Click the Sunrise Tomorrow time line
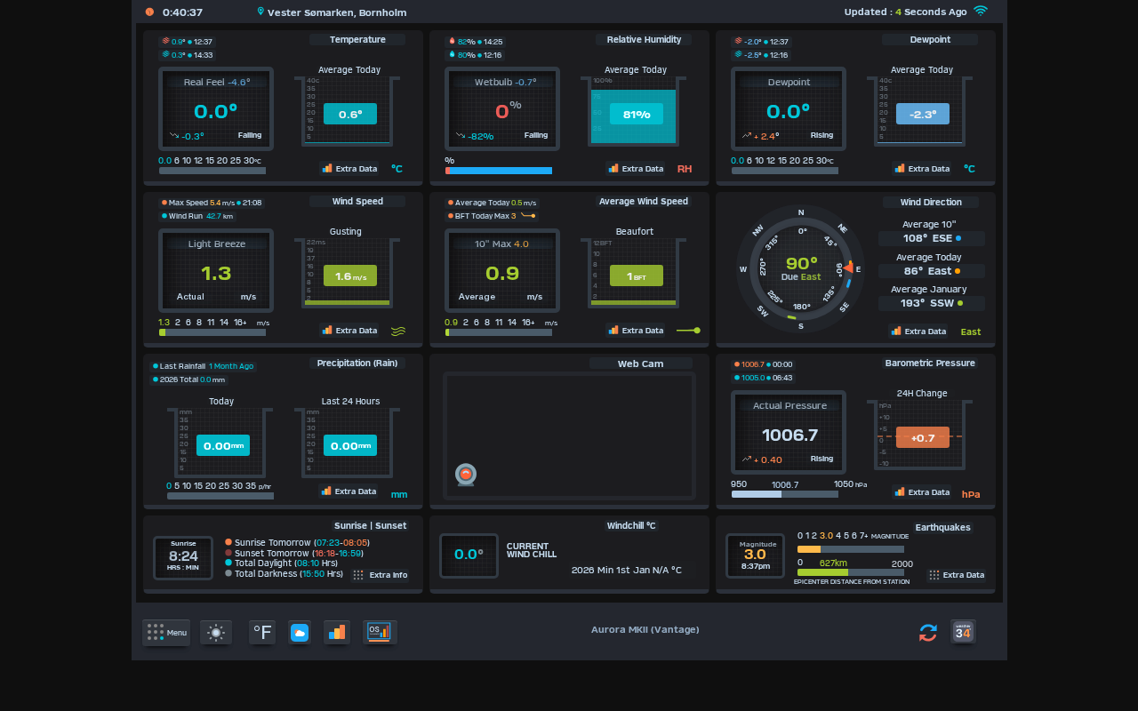The image size is (1138, 711). coord(298,542)
